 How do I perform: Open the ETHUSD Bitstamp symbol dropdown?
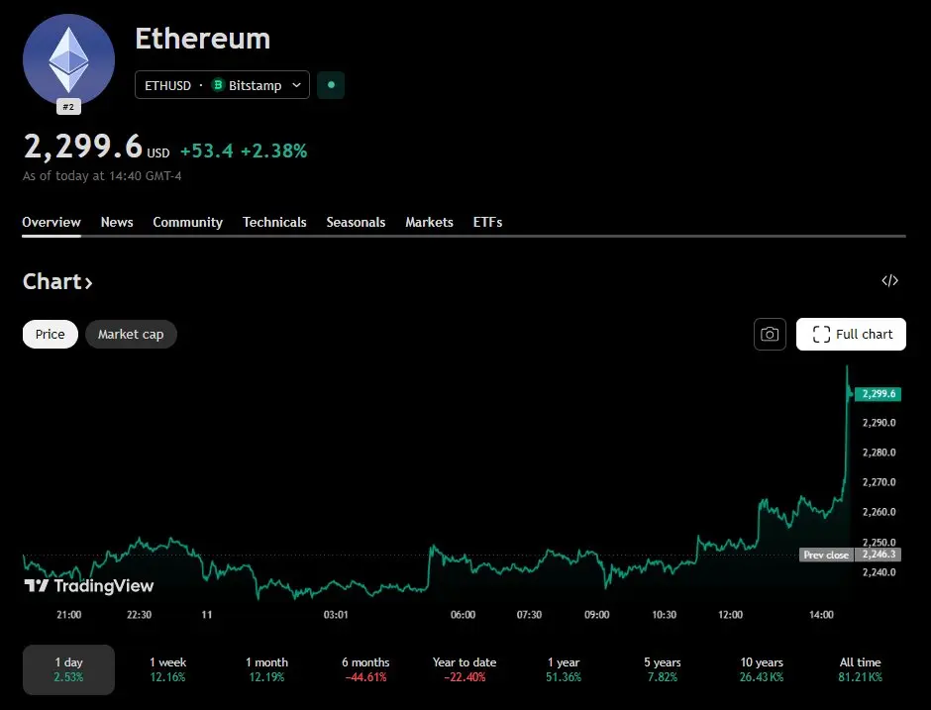pos(222,85)
